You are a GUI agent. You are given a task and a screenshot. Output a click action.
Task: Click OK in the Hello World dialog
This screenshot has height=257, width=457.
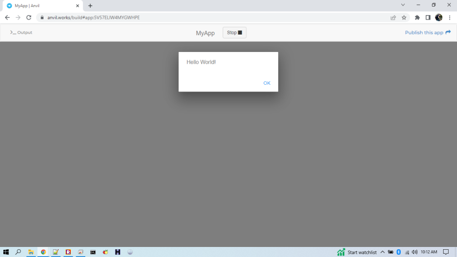pyautogui.click(x=266, y=83)
